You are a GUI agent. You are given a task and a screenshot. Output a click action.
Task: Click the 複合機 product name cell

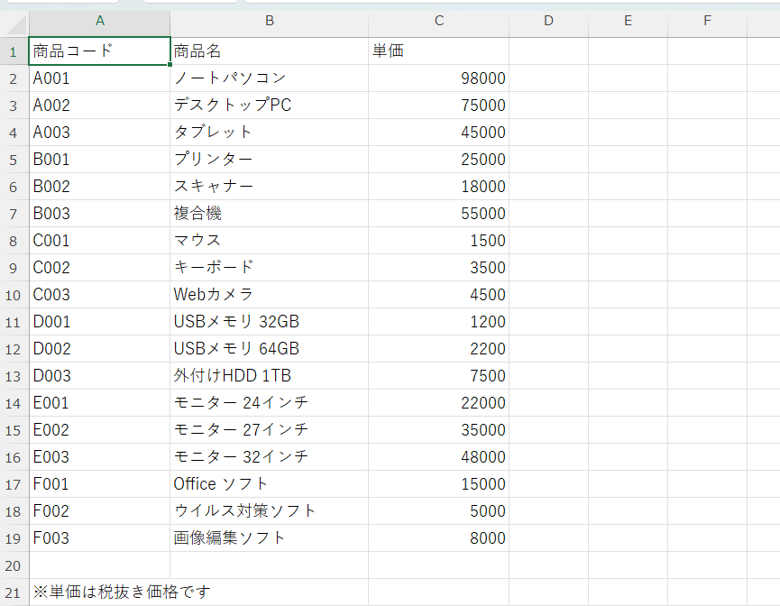pyautogui.click(x=269, y=213)
